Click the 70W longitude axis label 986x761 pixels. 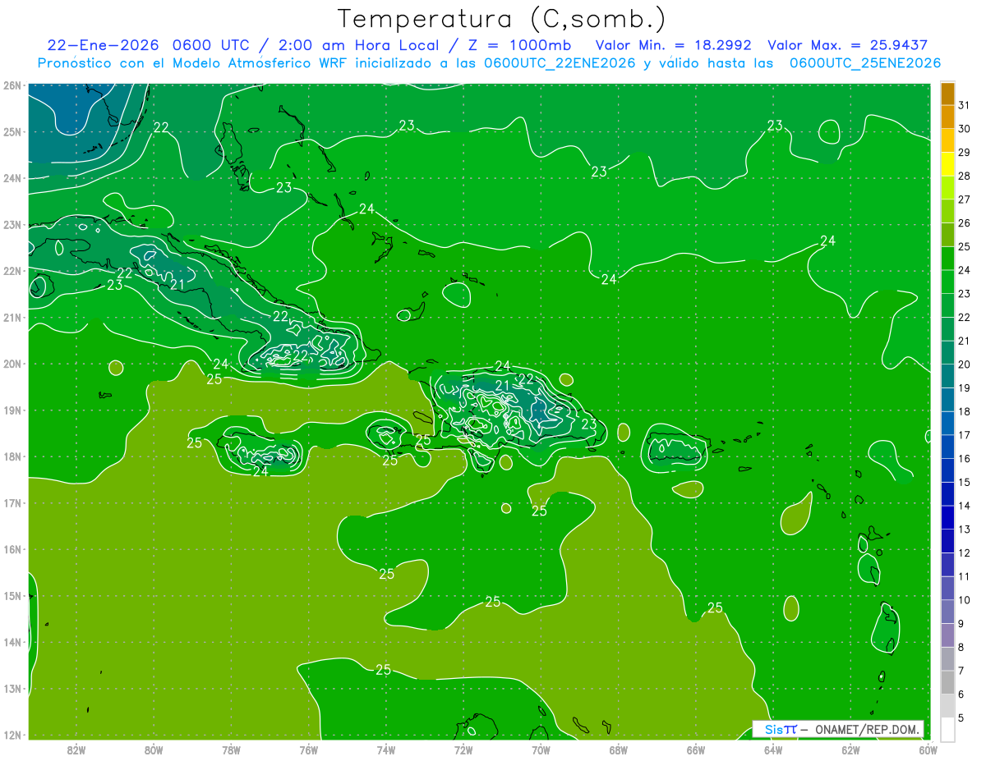[541, 750]
